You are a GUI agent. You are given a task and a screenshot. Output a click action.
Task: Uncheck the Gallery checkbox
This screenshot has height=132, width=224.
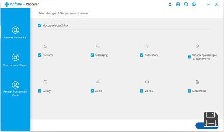(40, 91)
